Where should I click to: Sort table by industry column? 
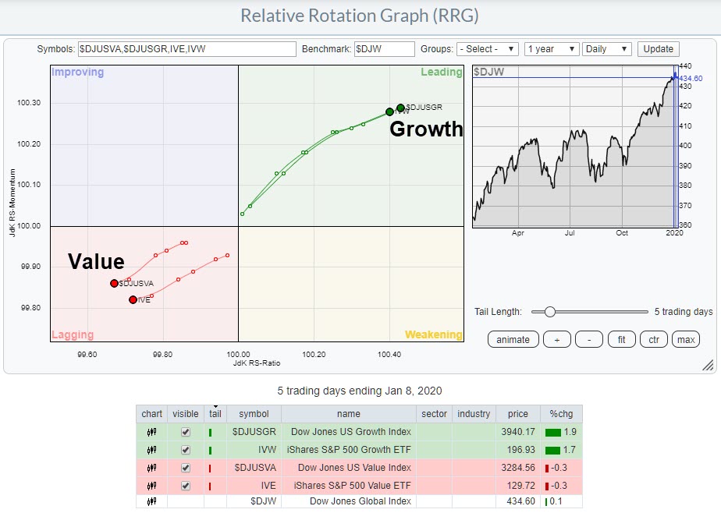474,414
